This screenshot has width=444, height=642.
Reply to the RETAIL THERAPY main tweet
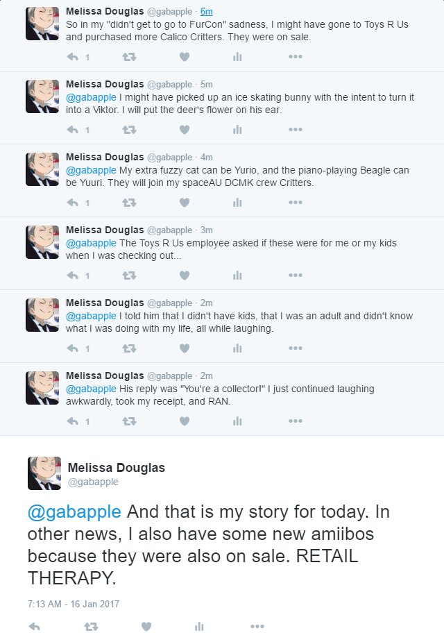pyautogui.click(x=35, y=627)
